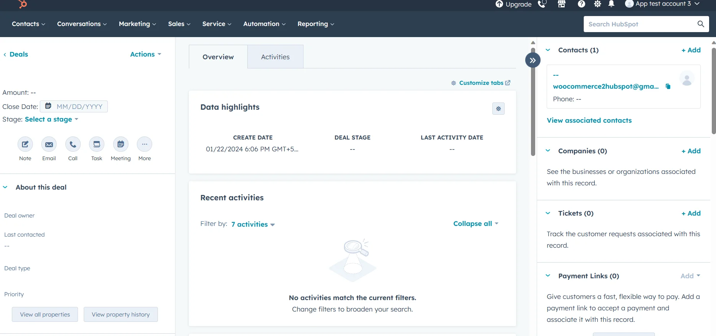Open Data highlights gear settings

498,109
